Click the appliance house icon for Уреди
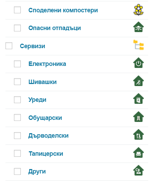The image size is (153, 181). click(138, 99)
